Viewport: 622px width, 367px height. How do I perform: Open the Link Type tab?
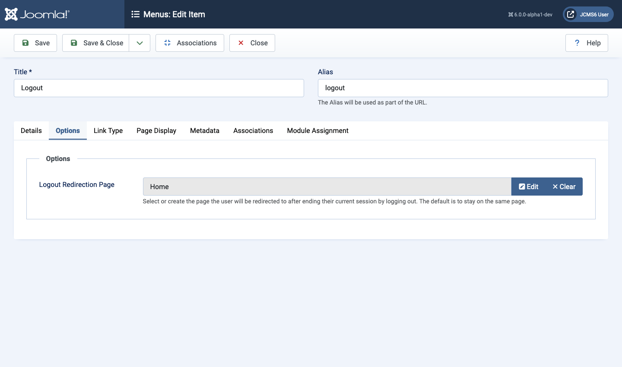tap(108, 130)
